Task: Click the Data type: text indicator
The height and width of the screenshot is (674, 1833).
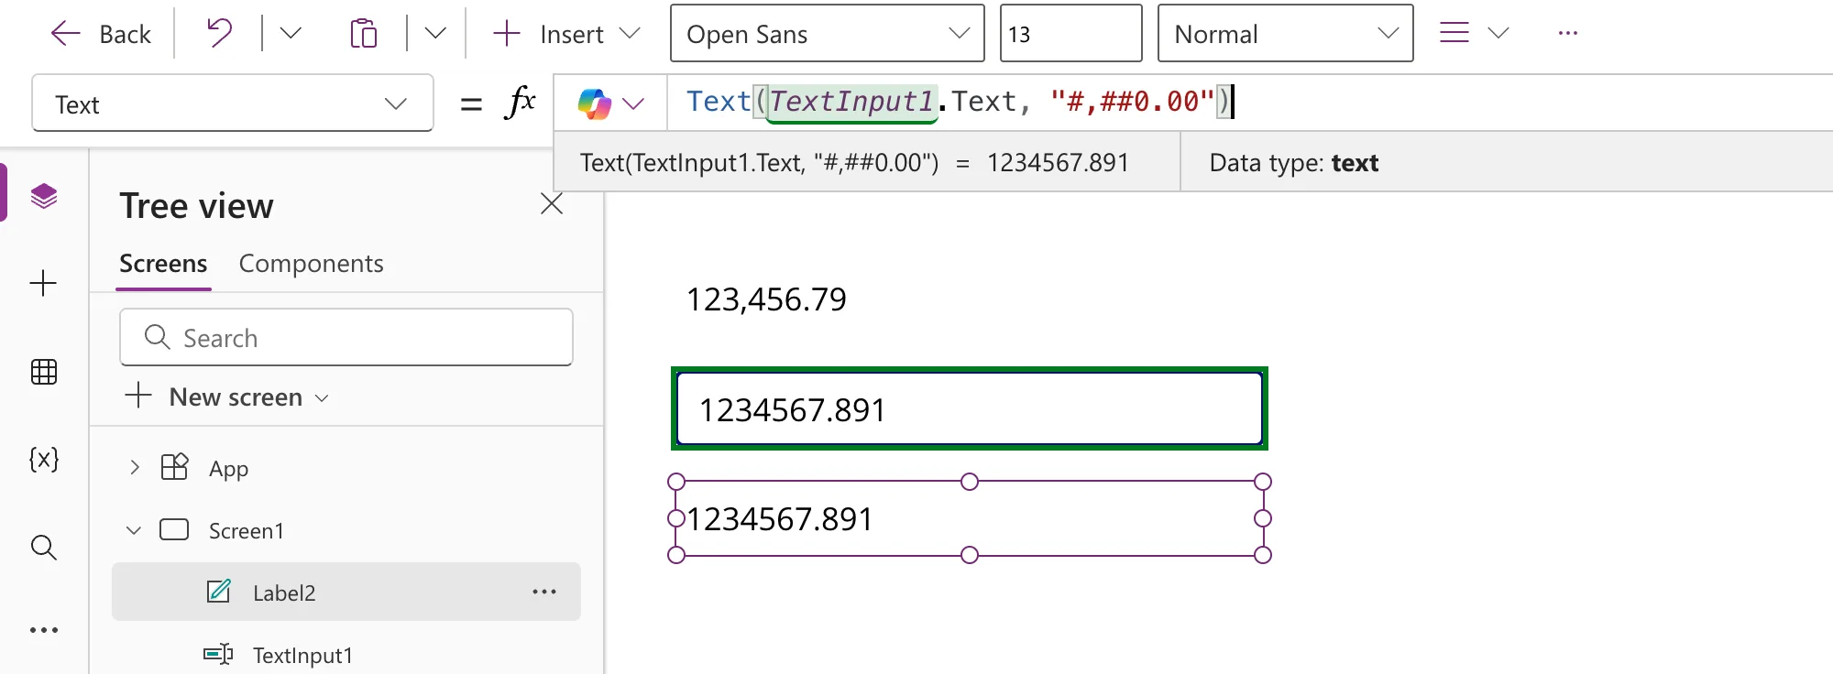Action: coord(1293,163)
